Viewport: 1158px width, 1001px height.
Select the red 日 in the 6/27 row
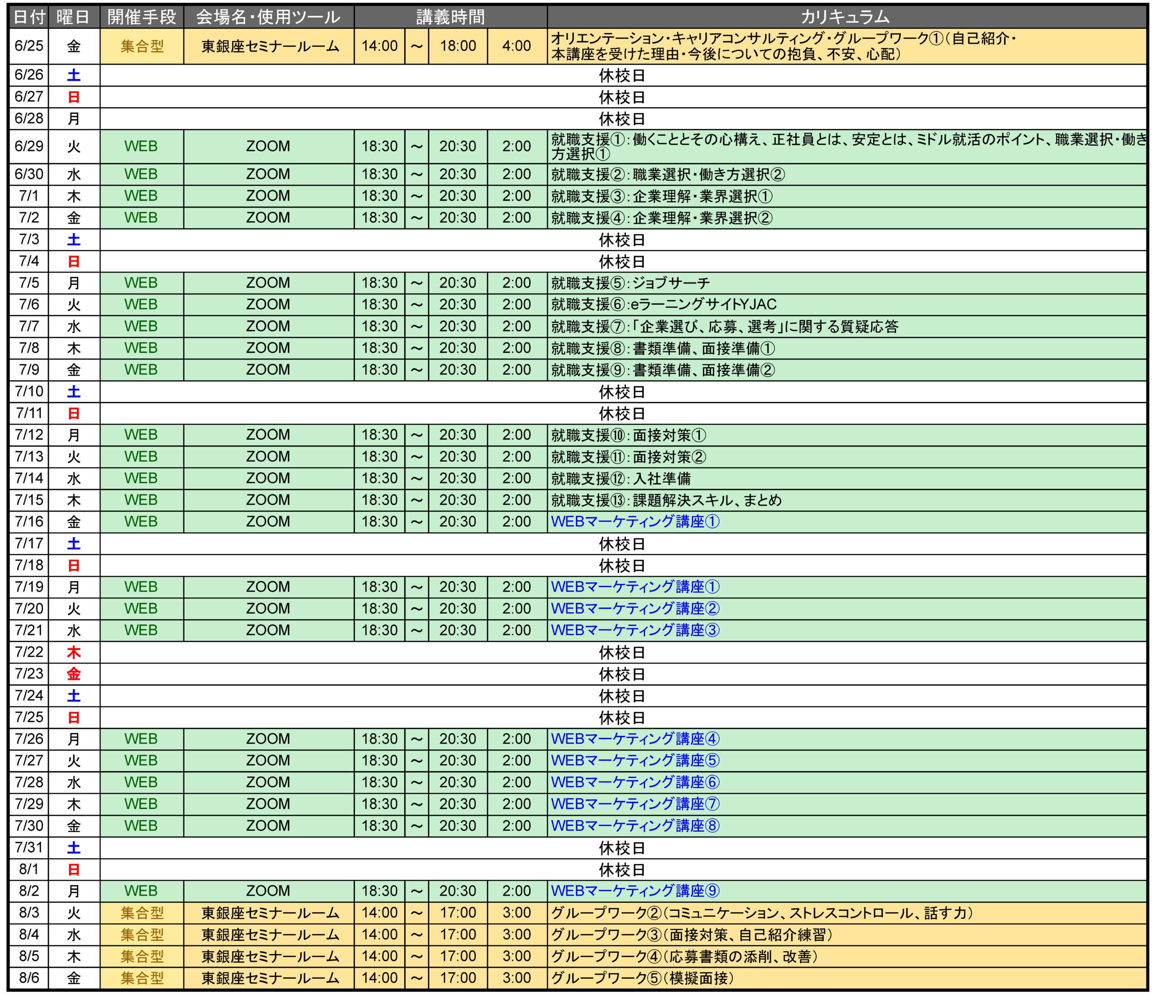tap(74, 97)
